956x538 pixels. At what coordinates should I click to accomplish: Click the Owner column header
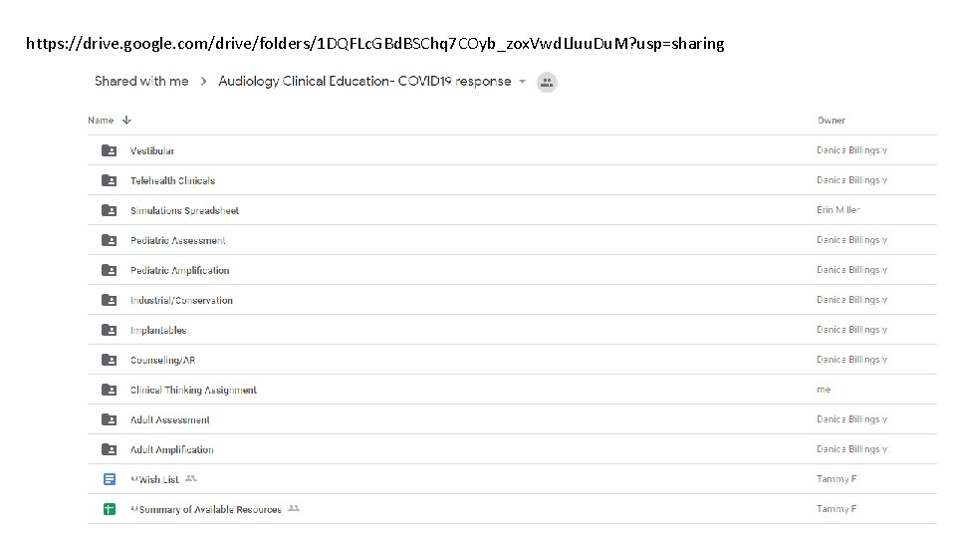point(831,121)
